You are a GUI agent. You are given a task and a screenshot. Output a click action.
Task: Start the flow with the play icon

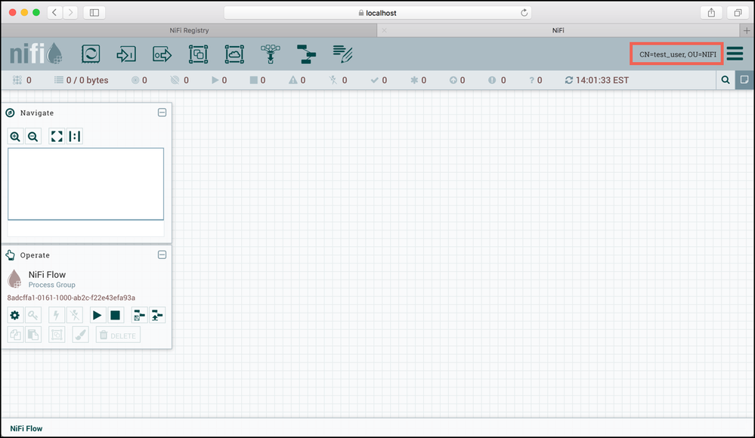click(97, 315)
